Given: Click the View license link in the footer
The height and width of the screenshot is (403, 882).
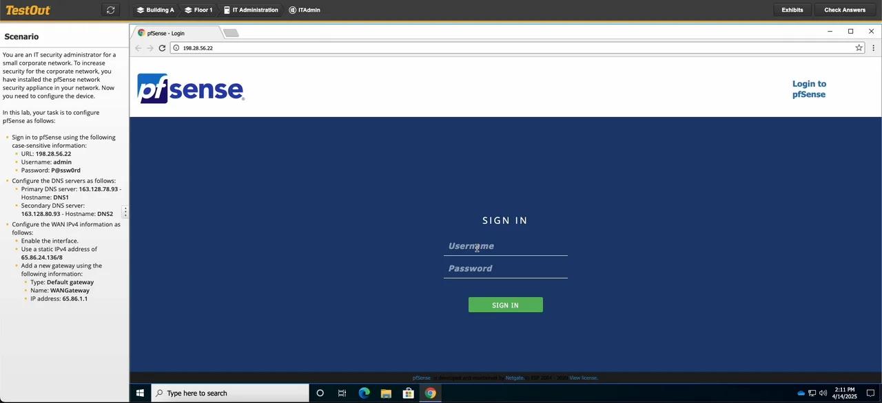Looking at the screenshot, I should click(582, 378).
